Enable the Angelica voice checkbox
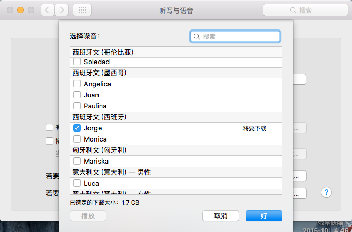The width and height of the screenshot is (352, 232). point(77,84)
